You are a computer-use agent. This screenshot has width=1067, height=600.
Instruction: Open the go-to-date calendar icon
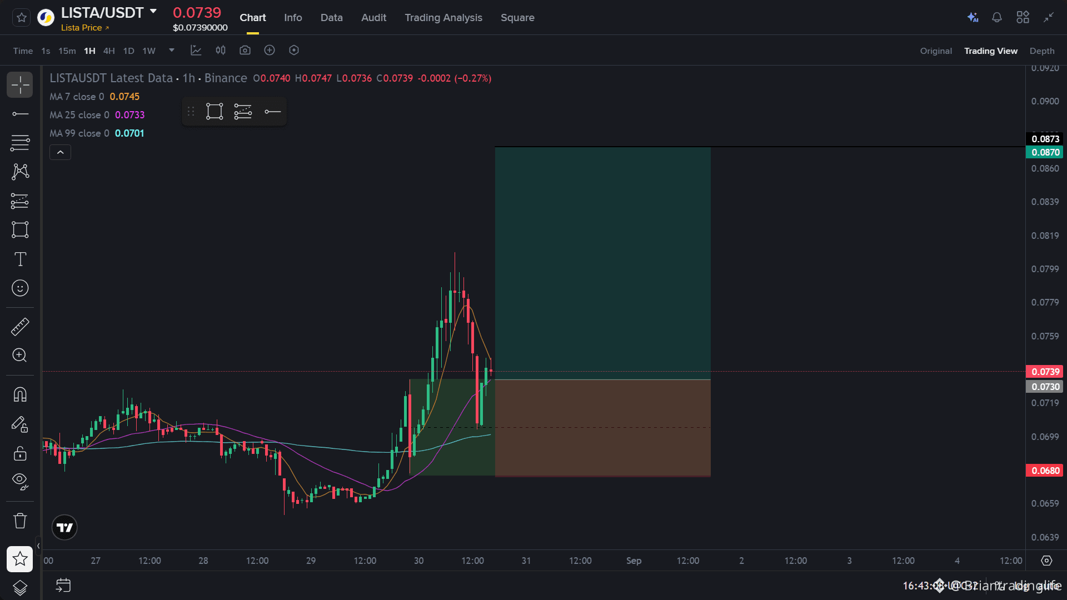[63, 585]
